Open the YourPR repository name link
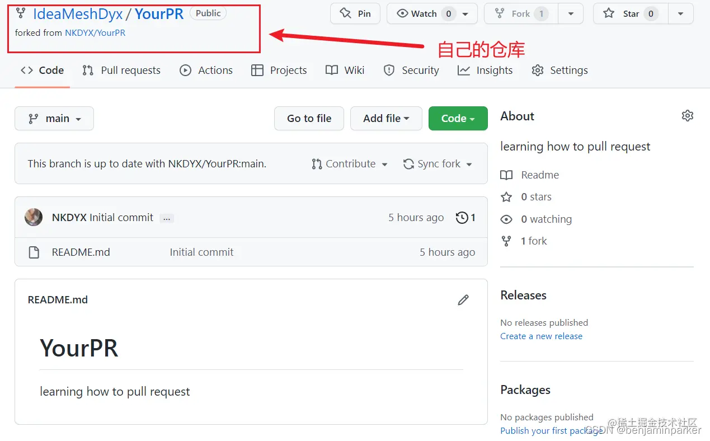Screen dimensions: 710x441 [159, 13]
